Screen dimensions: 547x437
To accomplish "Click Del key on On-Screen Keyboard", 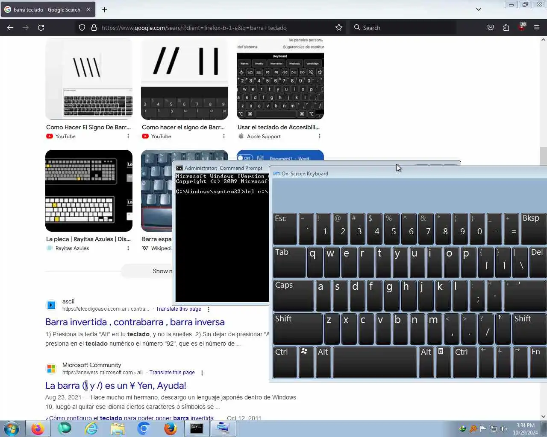I will pyautogui.click(x=538, y=262).
